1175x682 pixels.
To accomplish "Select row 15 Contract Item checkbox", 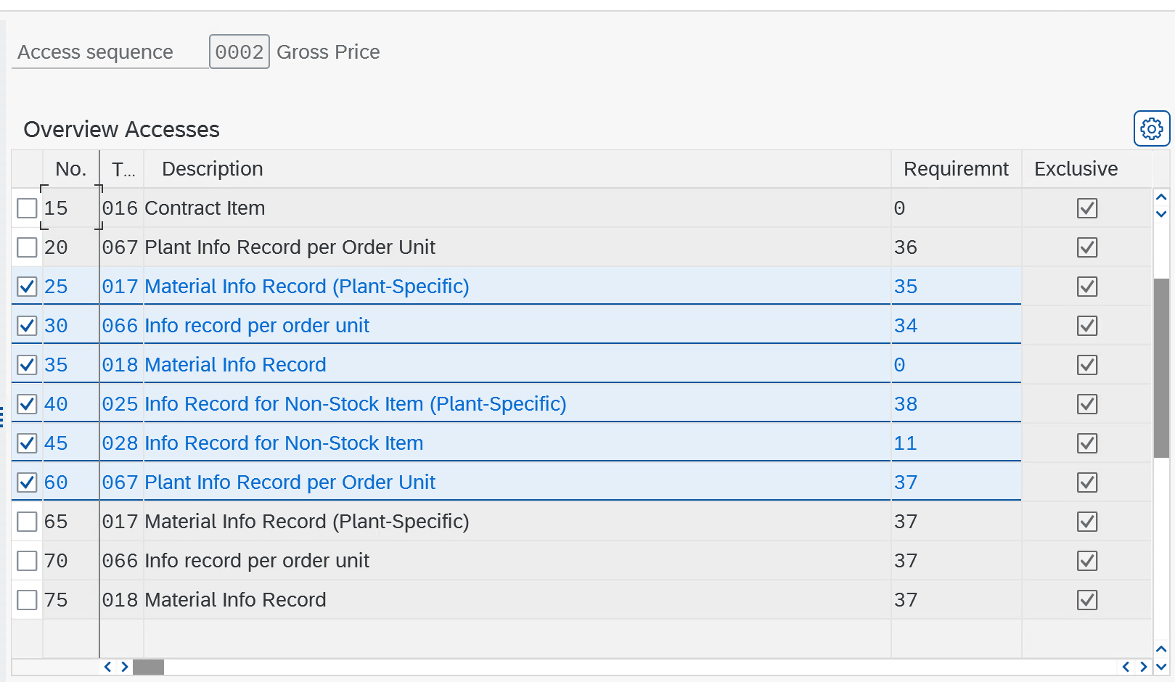I will tap(27, 208).
